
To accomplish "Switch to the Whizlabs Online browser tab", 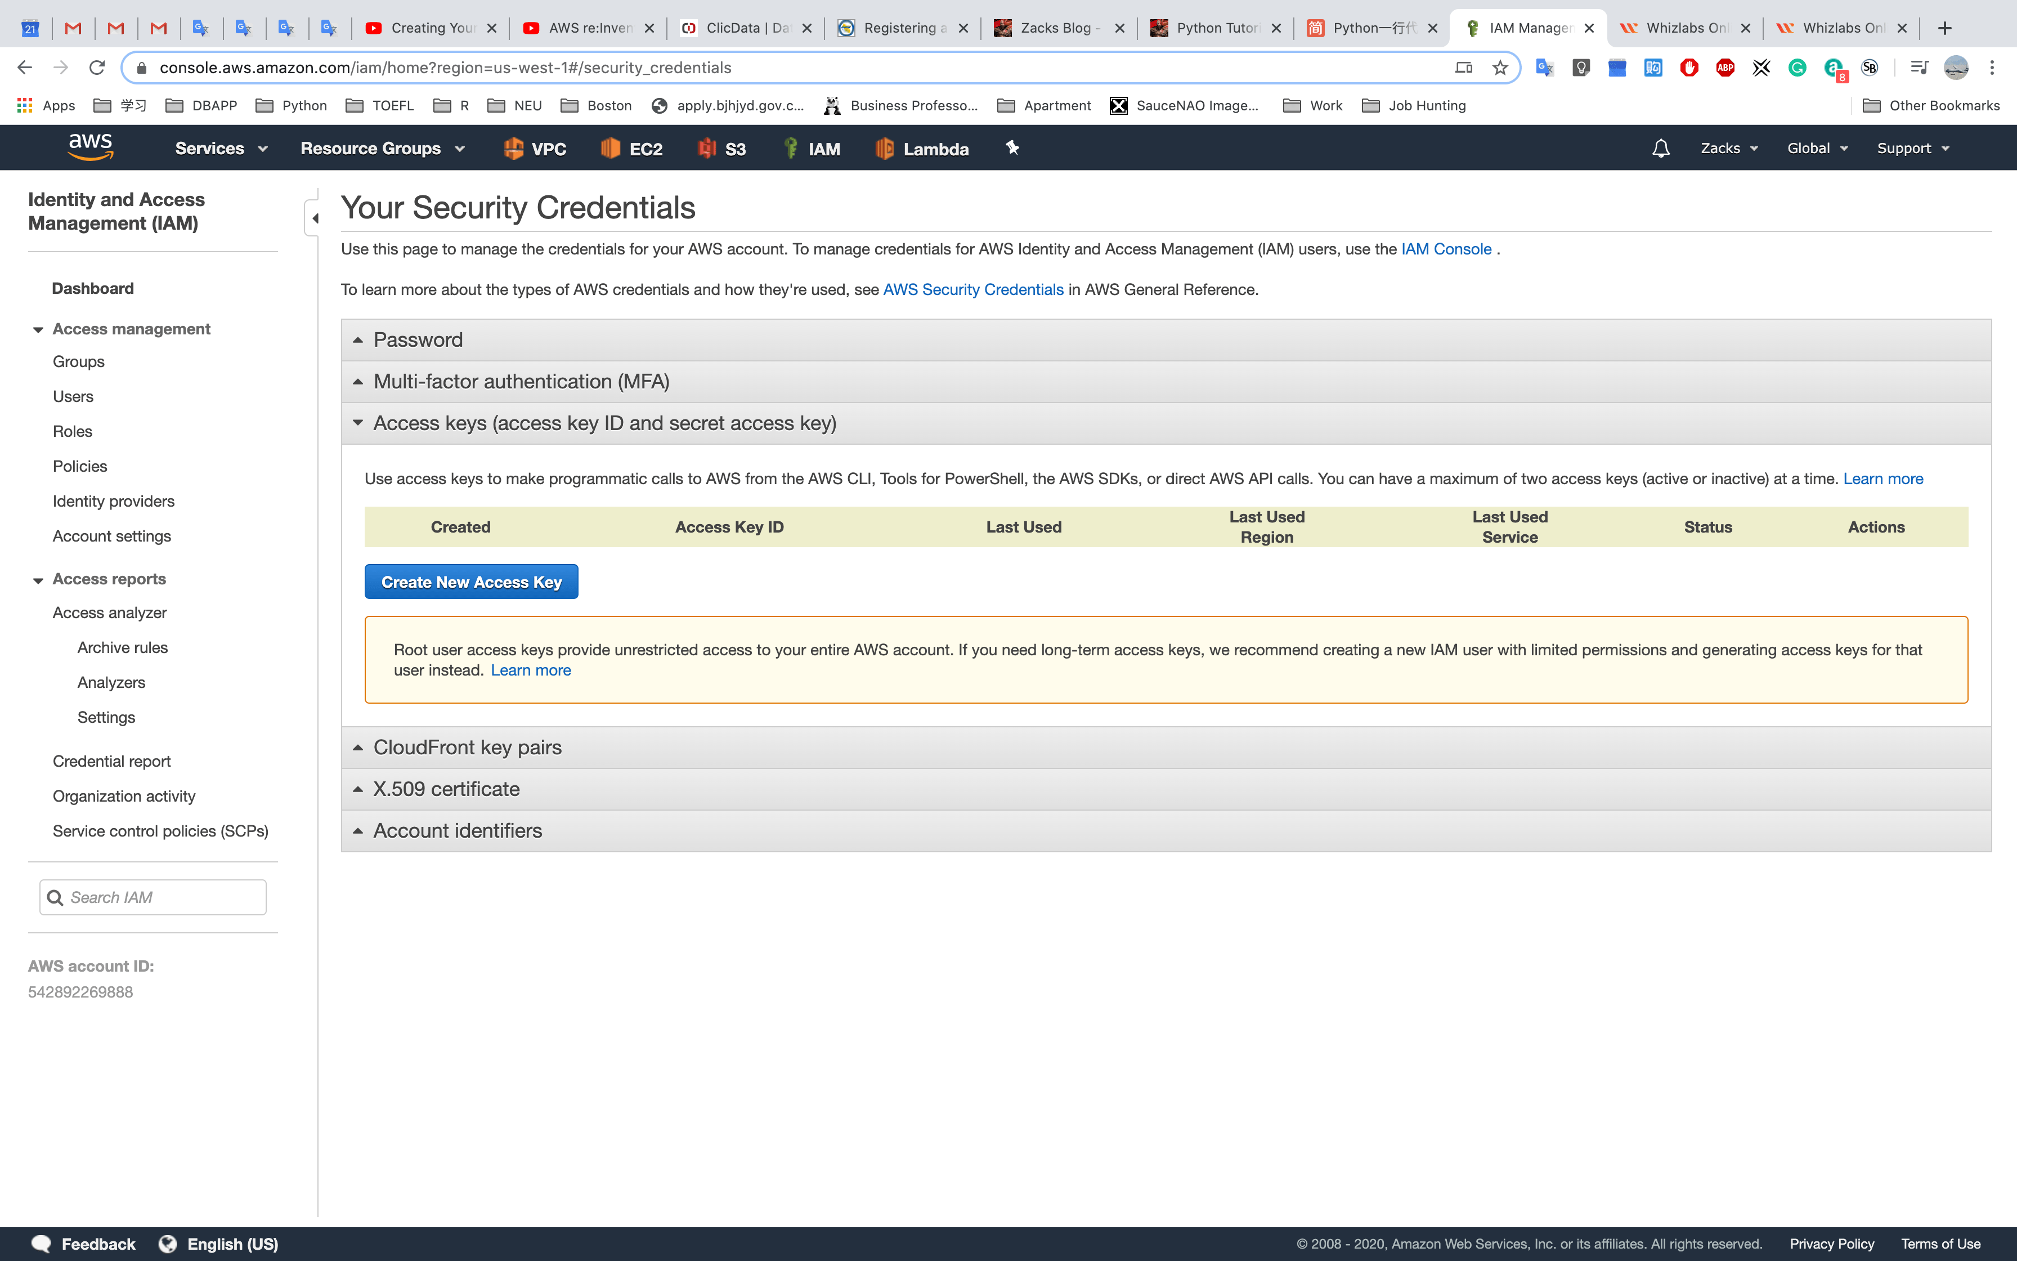I will [x=1684, y=28].
